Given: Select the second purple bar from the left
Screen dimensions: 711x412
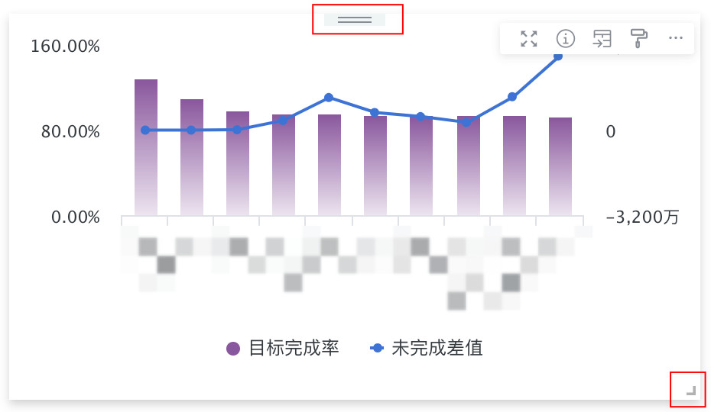Looking at the screenshot, I should 192,160.
